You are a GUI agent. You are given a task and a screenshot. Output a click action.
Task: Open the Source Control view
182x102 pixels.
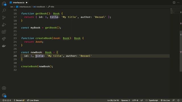point(4,18)
